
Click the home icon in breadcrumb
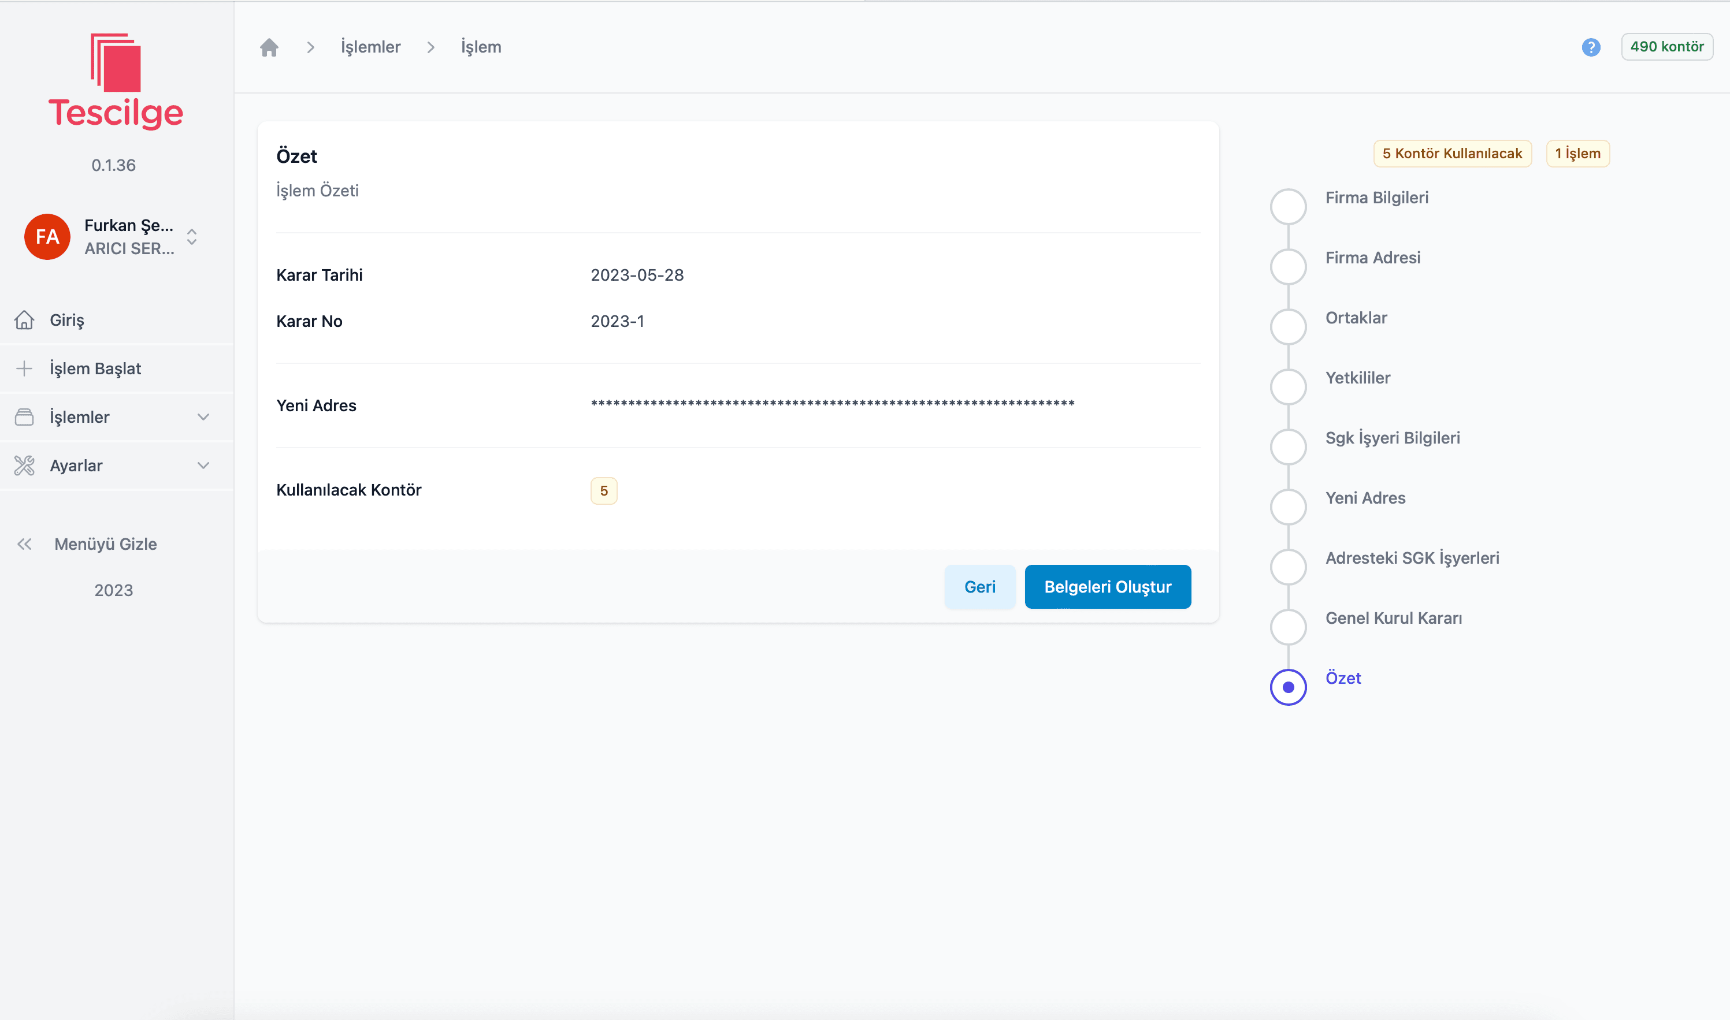(x=269, y=47)
